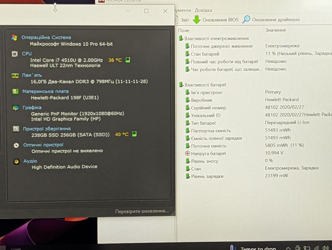Click the Поле column header
This screenshot has height=250, width=332.
(184, 31)
